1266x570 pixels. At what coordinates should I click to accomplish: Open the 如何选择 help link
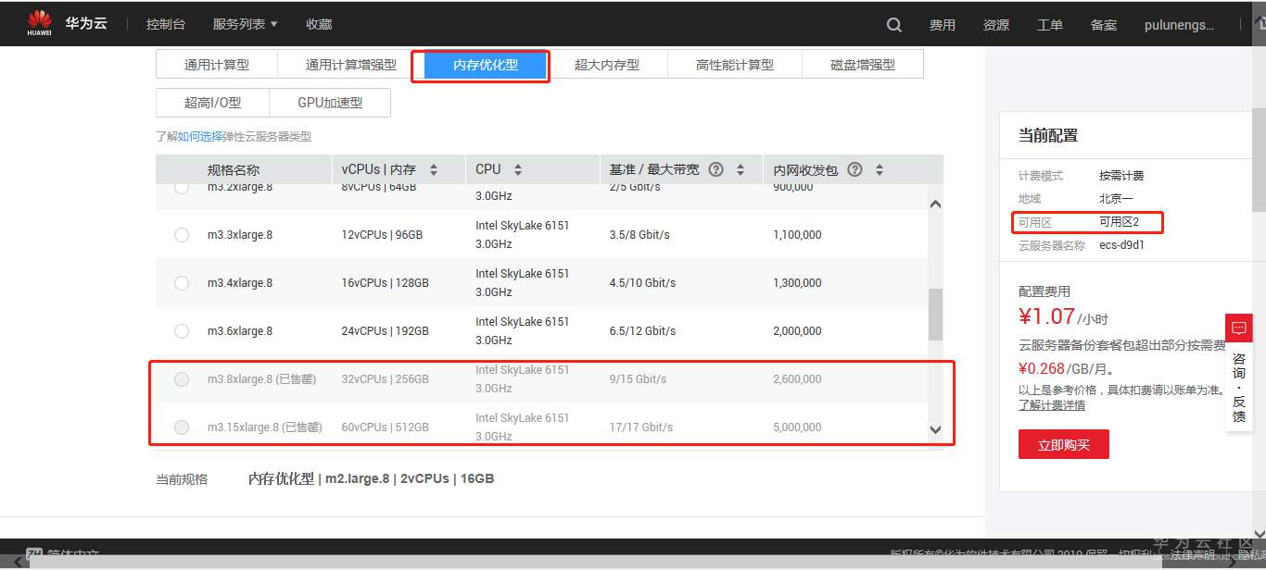coord(200,136)
